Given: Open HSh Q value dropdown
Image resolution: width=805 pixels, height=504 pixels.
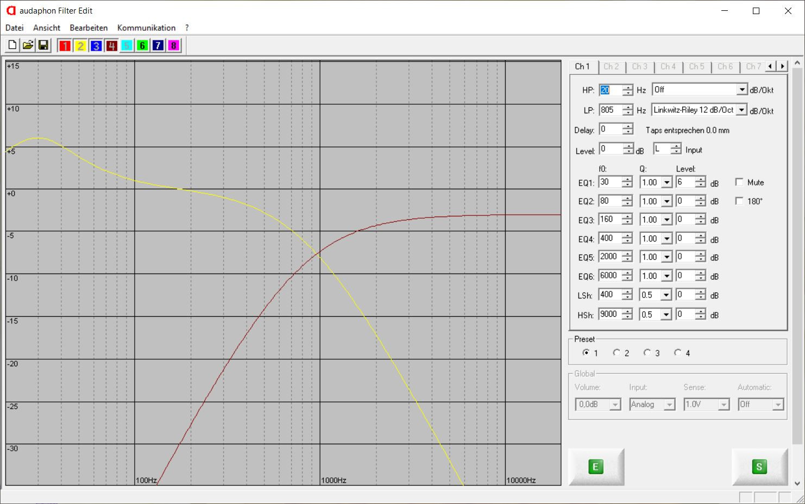Looking at the screenshot, I should click(667, 315).
